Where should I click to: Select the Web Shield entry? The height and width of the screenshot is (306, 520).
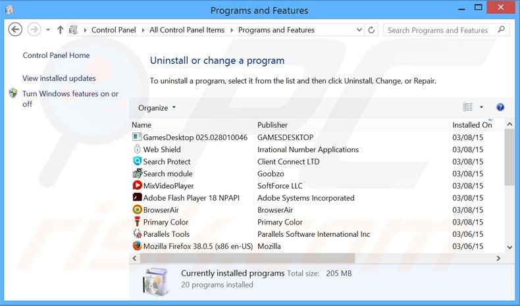click(x=162, y=149)
